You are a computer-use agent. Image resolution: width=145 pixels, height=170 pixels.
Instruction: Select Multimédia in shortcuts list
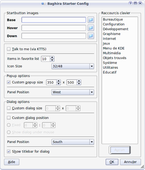[112, 53]
